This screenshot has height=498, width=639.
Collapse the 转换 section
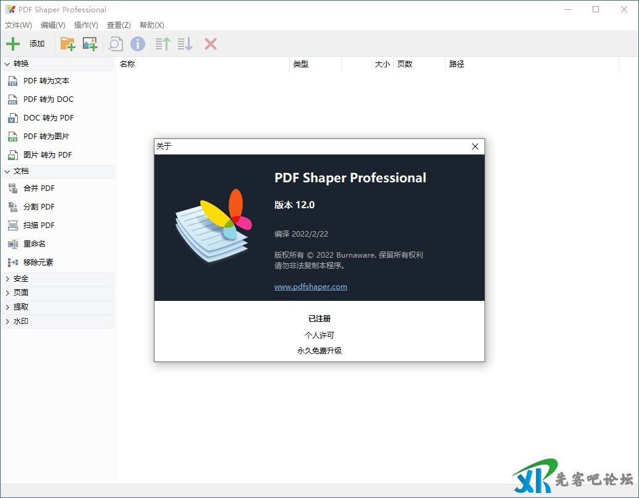[x=7, y=64]
